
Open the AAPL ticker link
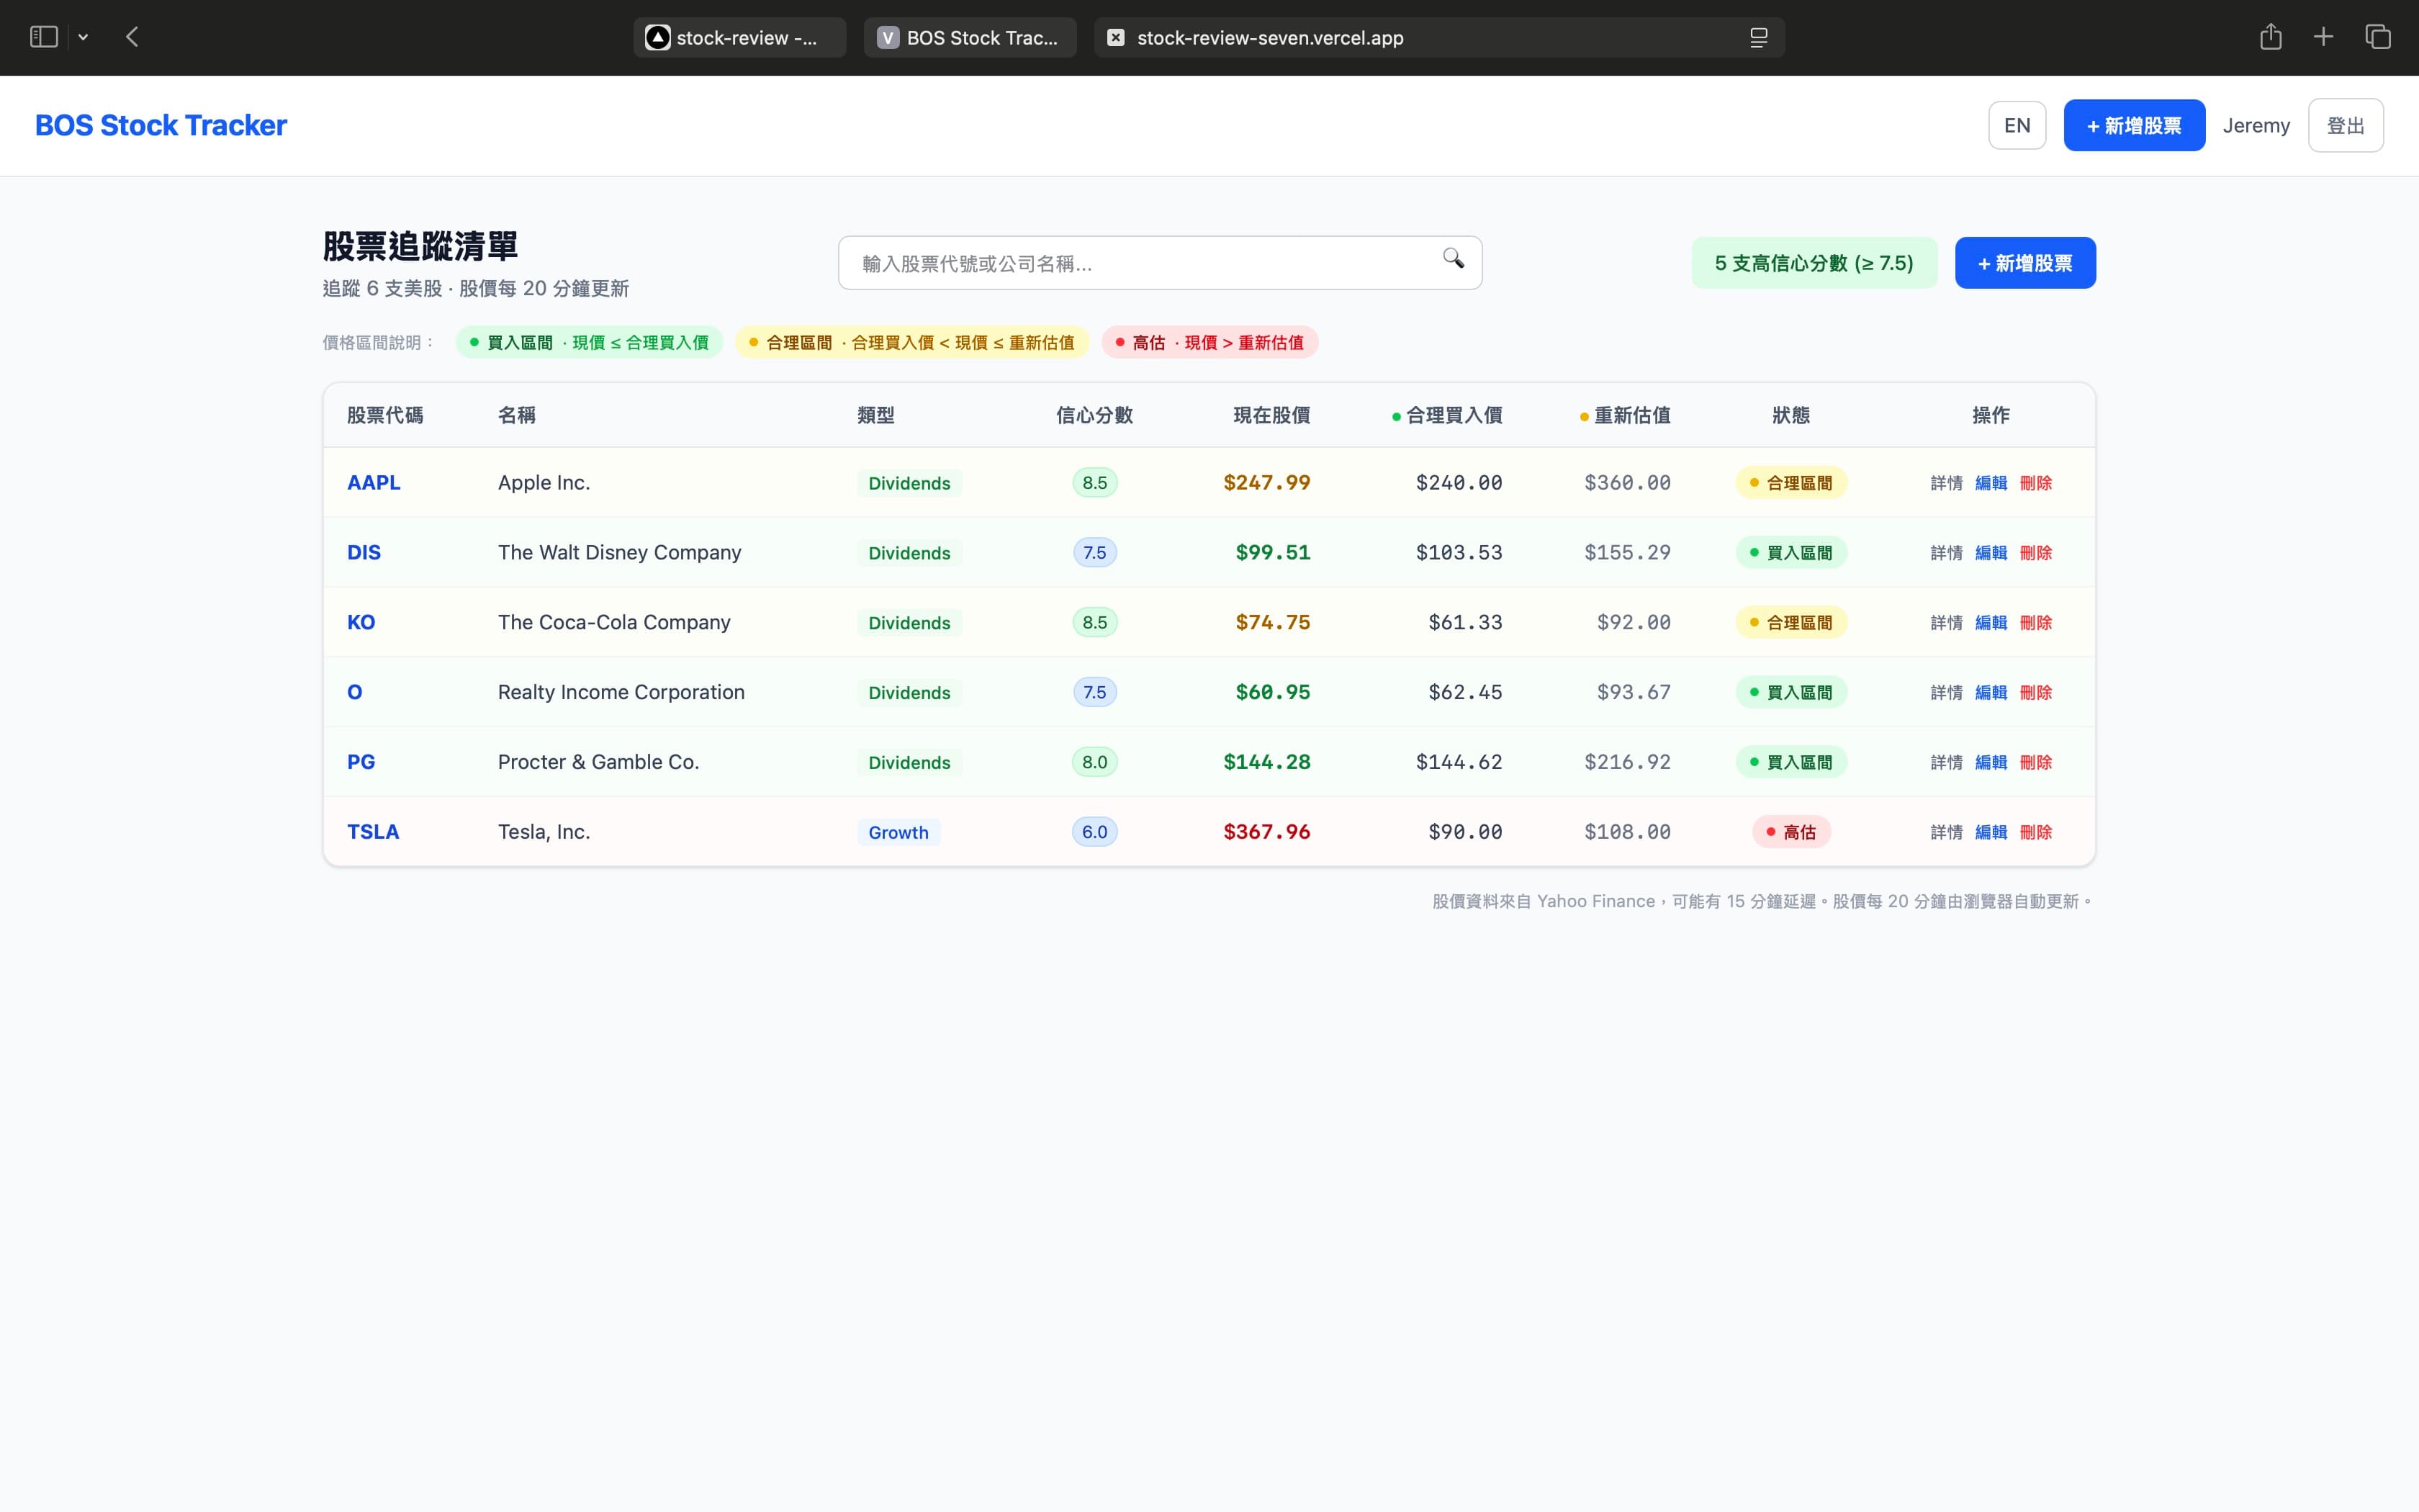pos(373,482)
